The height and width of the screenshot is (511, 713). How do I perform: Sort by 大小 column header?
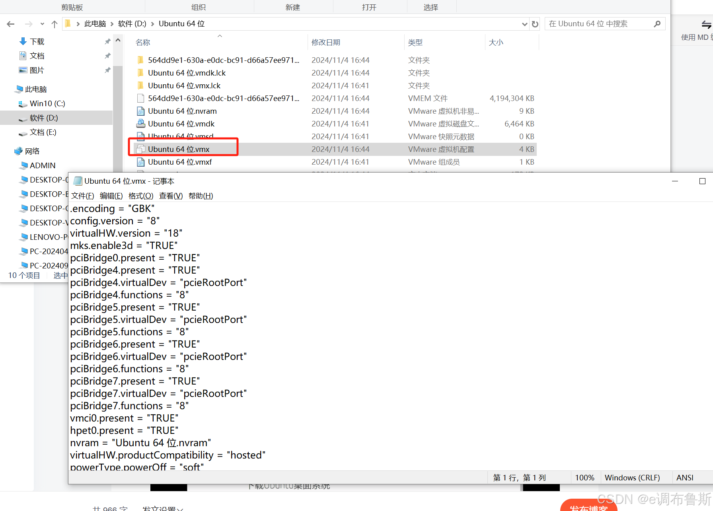[496, 42]
